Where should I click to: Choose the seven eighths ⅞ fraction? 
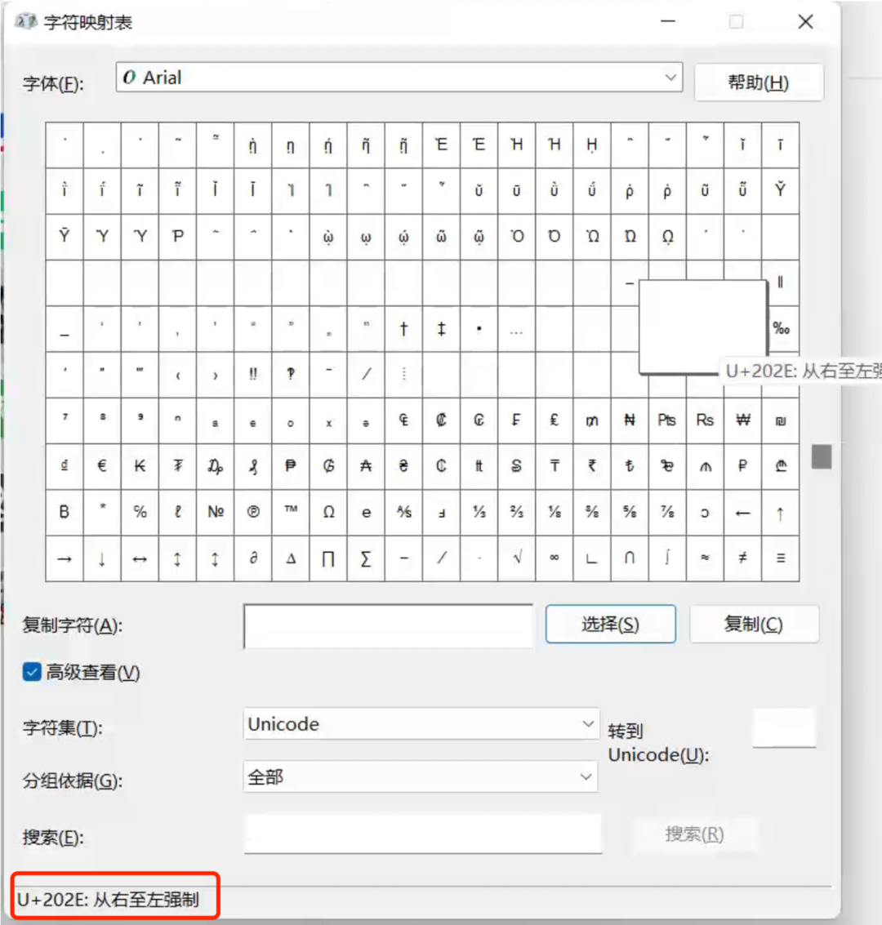(667, 512)
